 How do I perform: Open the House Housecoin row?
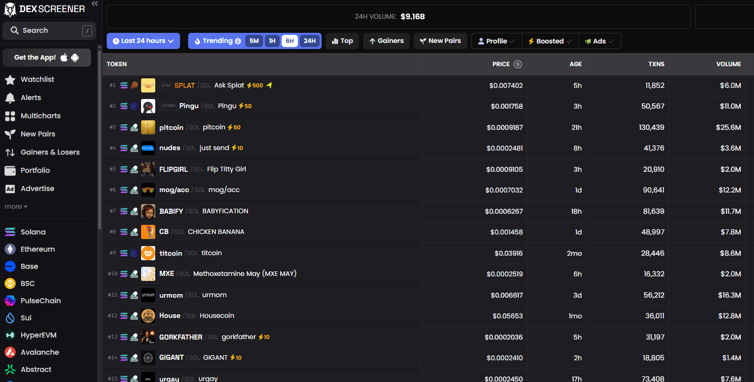[x=428, y=316]
